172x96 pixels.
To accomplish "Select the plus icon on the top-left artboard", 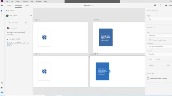I will coord(44,37).
